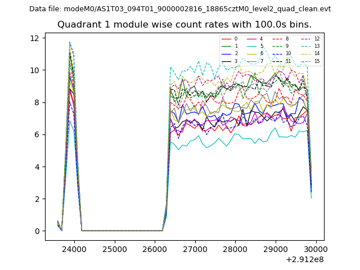Click module 13 dashed cyan legend entry
This screenshot has width=360, height=270.
(x=304, y=46)
